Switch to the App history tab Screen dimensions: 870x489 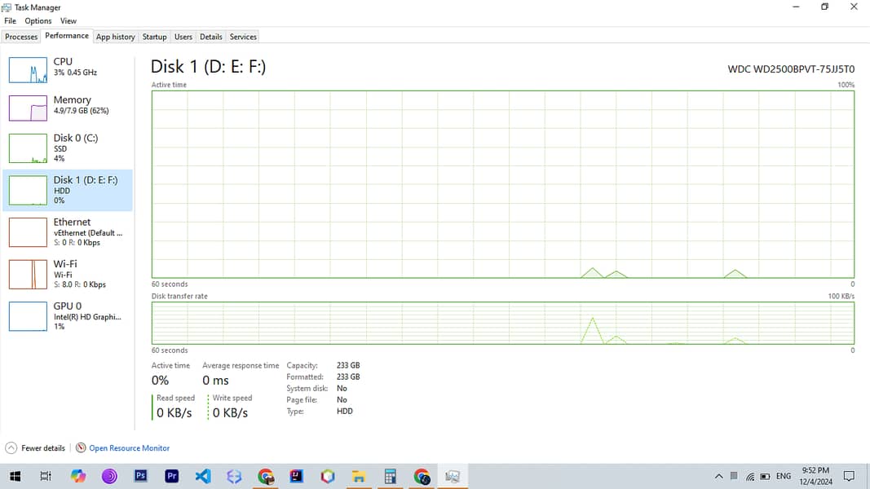115,37
